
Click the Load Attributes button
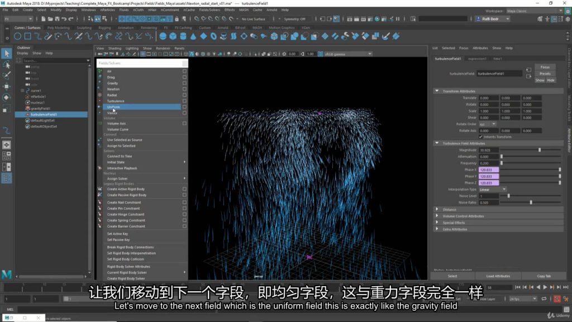(x=498, y=276)
